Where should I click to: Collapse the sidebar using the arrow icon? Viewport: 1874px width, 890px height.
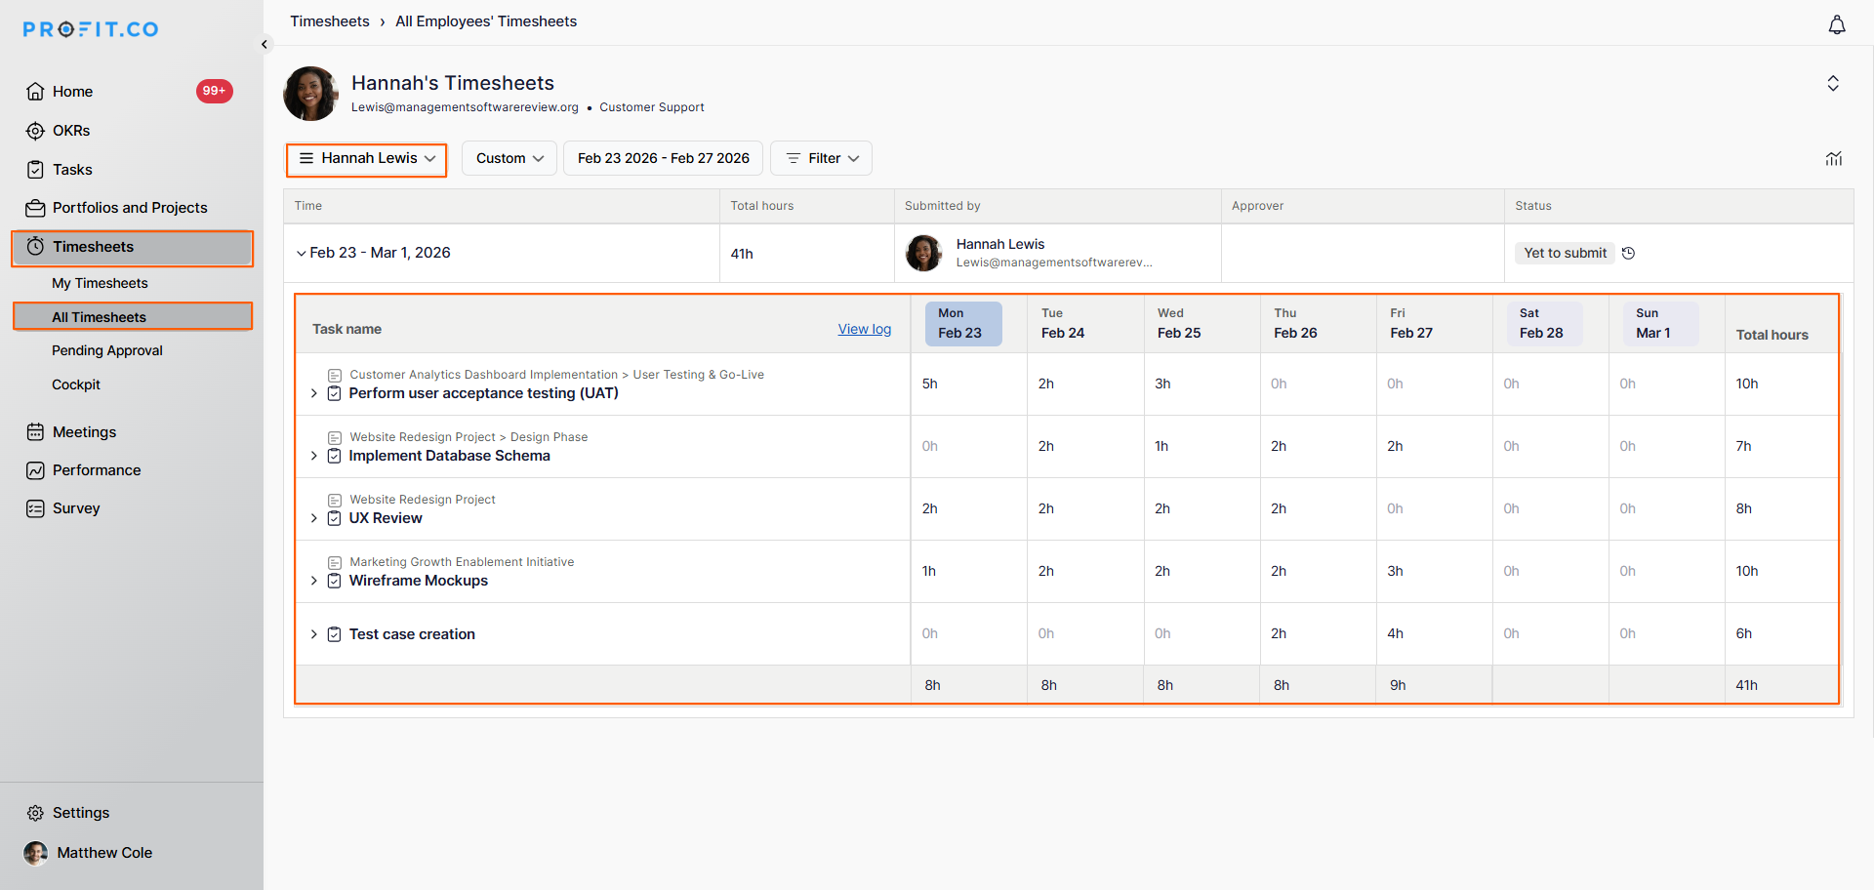coord(264,45)
